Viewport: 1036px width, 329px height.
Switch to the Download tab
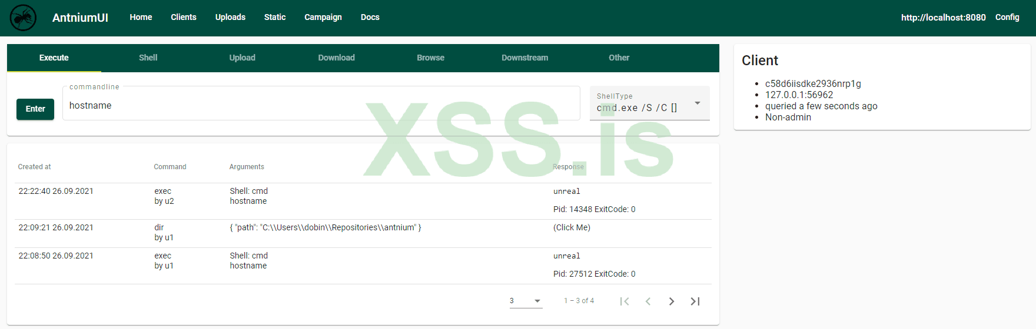pyautogui.click(x=337, y=58)
